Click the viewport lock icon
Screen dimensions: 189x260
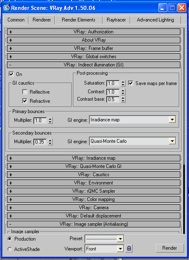(x=129, y=248)
